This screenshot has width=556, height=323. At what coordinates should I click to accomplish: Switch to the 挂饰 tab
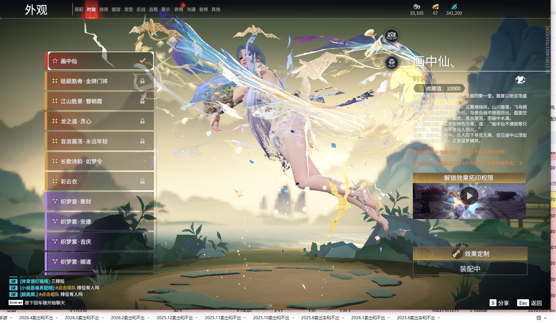pos(104,10)
